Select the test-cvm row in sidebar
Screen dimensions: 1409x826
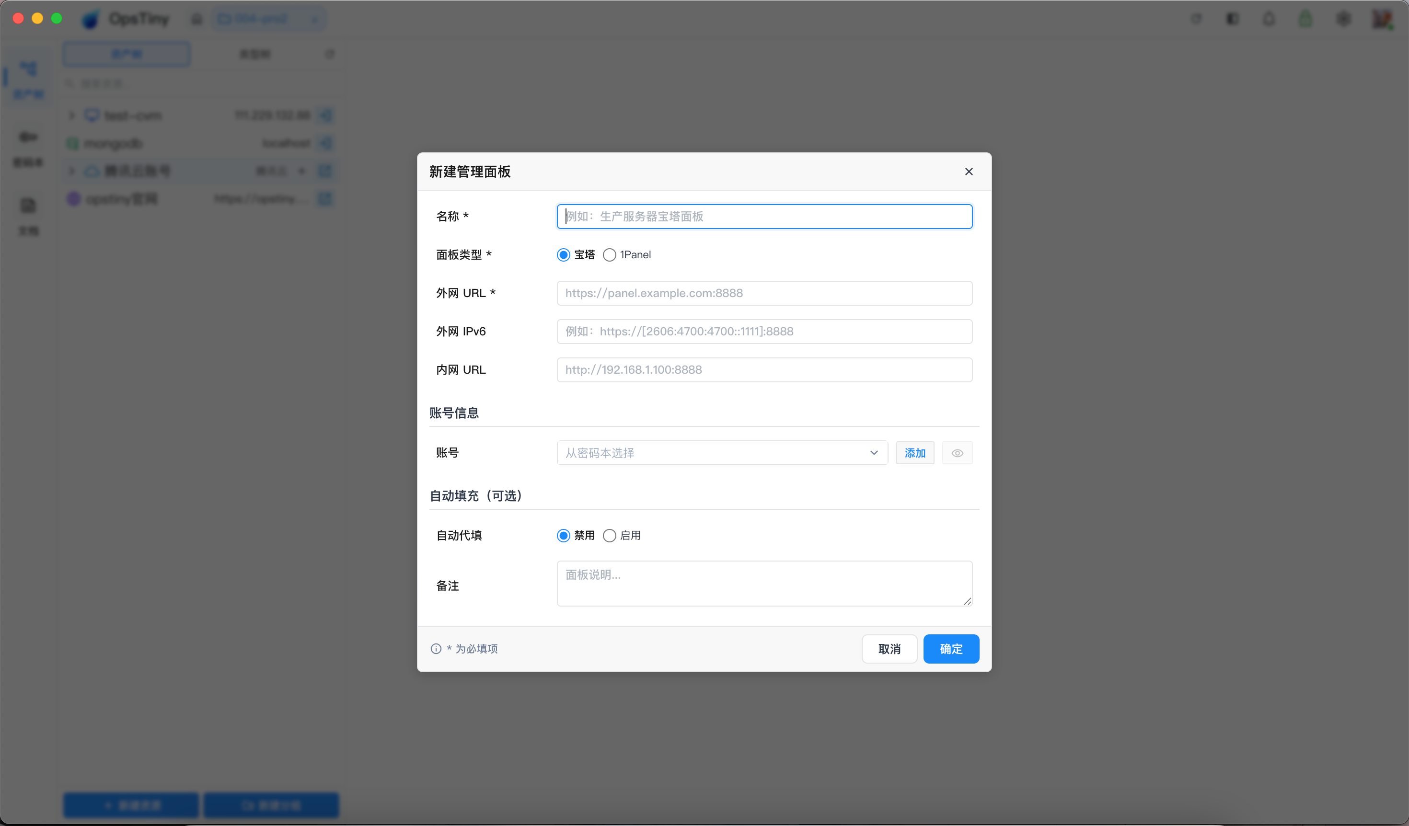click(201, 115)
